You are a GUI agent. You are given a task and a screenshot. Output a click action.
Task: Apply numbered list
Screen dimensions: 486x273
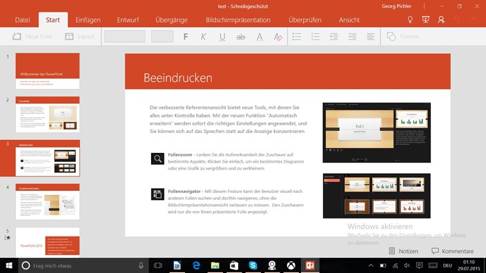click(x=315, y=37)
